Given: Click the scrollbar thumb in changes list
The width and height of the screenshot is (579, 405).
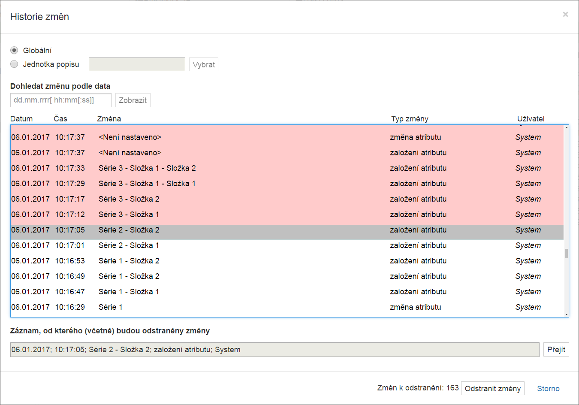Looking at the screenshot, I should tap(567, 254).
